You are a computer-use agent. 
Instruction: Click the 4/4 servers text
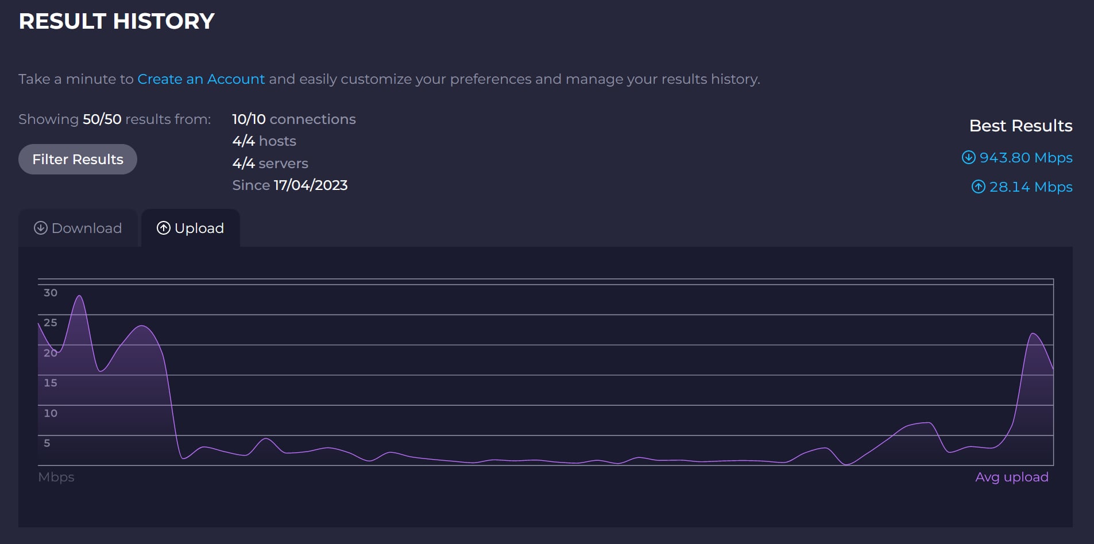270,164
